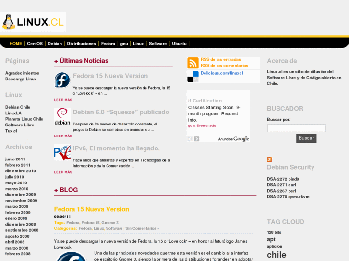The height and width of the screenshot is (261, 349).
Task: Click the Debian swirl logo thumbnail
Action: click(62, 116)
